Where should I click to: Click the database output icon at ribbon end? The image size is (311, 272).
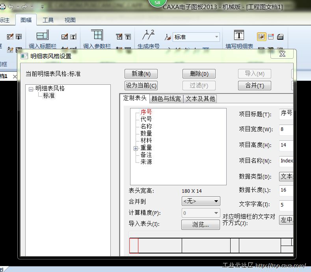click(280, 37)
